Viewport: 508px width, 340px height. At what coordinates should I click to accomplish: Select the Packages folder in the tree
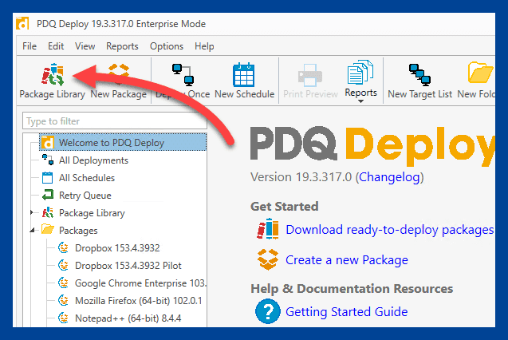tap(78, 231)
